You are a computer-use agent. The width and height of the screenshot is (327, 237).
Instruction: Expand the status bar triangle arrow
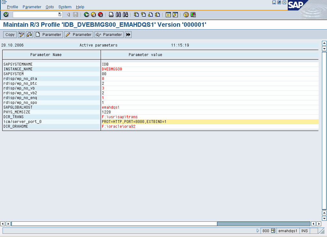tap(258, 231)
